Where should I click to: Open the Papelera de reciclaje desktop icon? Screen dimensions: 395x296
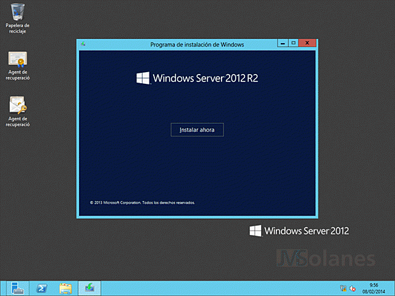coord(17,18)
